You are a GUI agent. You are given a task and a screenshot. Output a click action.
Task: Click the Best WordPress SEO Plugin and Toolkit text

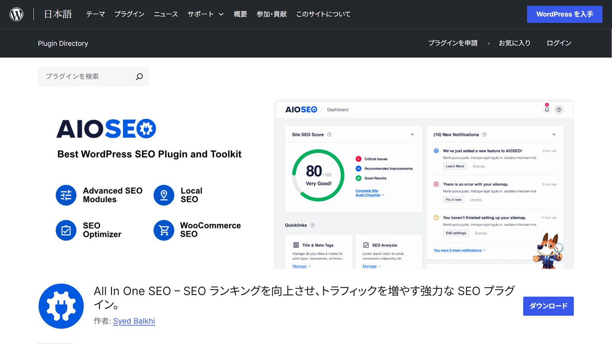pos(149,154)
